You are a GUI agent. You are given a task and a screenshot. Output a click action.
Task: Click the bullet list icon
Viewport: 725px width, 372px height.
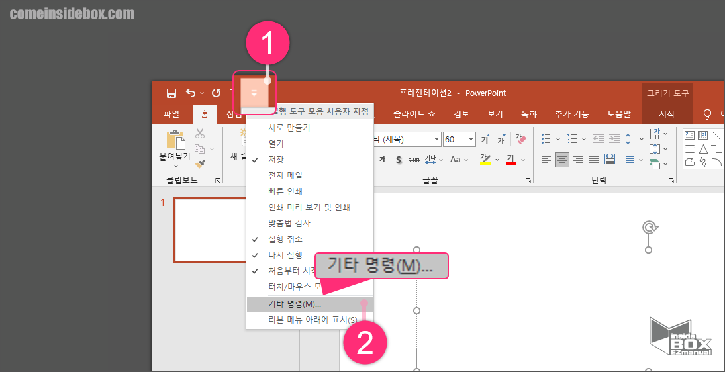coord(546,138)
